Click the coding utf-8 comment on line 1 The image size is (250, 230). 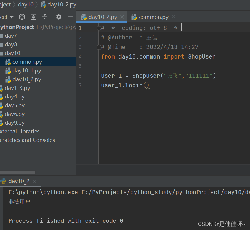pos(141,28)
